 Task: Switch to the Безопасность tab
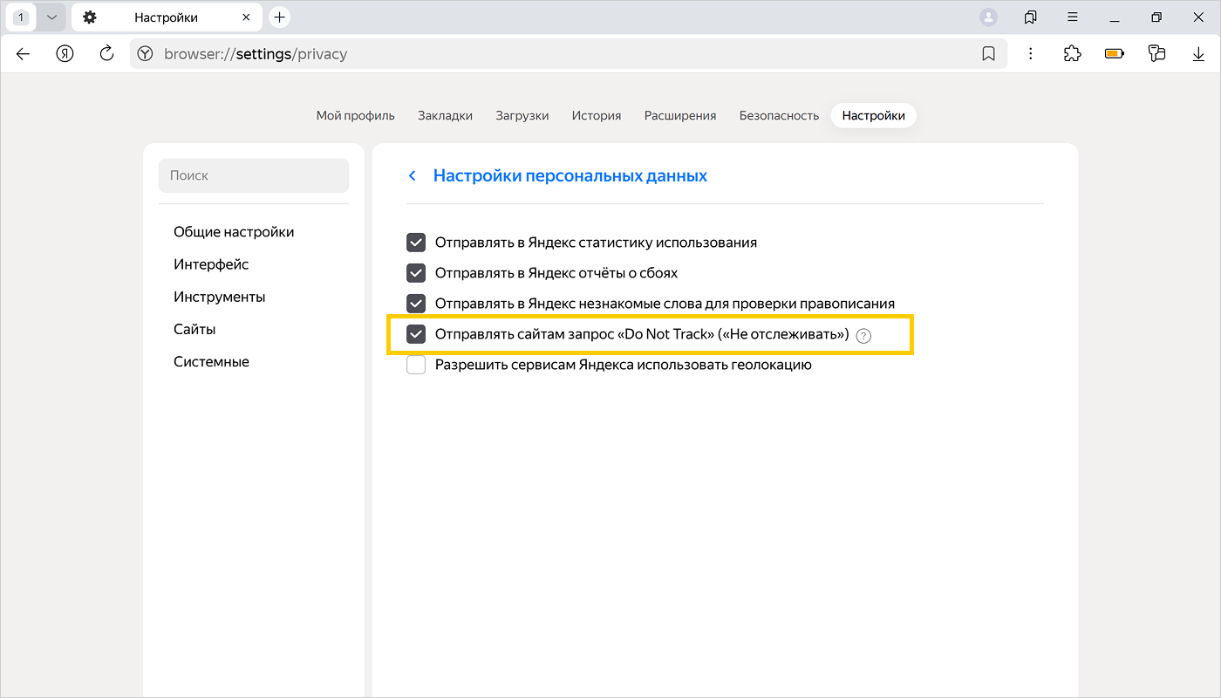click(x=779, y=115)
